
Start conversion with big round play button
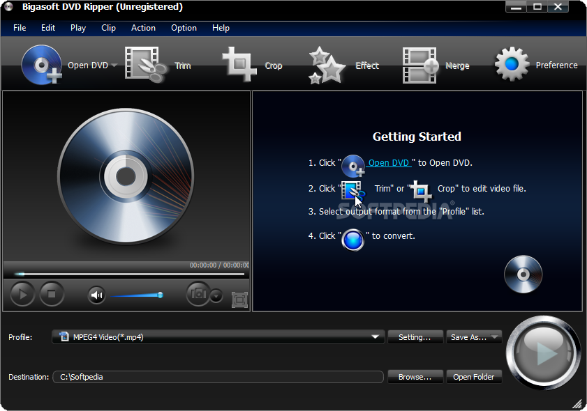click(x=543, y=353)
